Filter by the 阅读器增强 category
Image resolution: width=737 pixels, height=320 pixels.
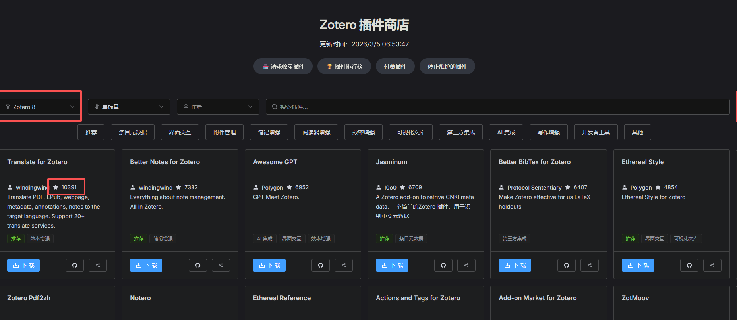[x=316, y=132]
